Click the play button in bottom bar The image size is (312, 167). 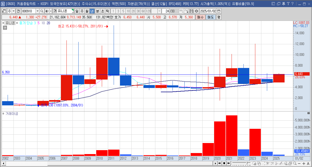pos(215,163)
